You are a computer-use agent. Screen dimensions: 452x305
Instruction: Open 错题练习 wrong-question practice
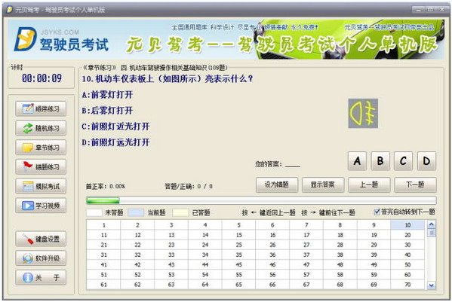[x=41, y=166]
